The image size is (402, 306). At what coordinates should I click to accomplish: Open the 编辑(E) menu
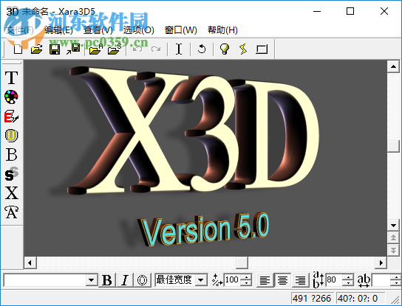click(58, 30)
